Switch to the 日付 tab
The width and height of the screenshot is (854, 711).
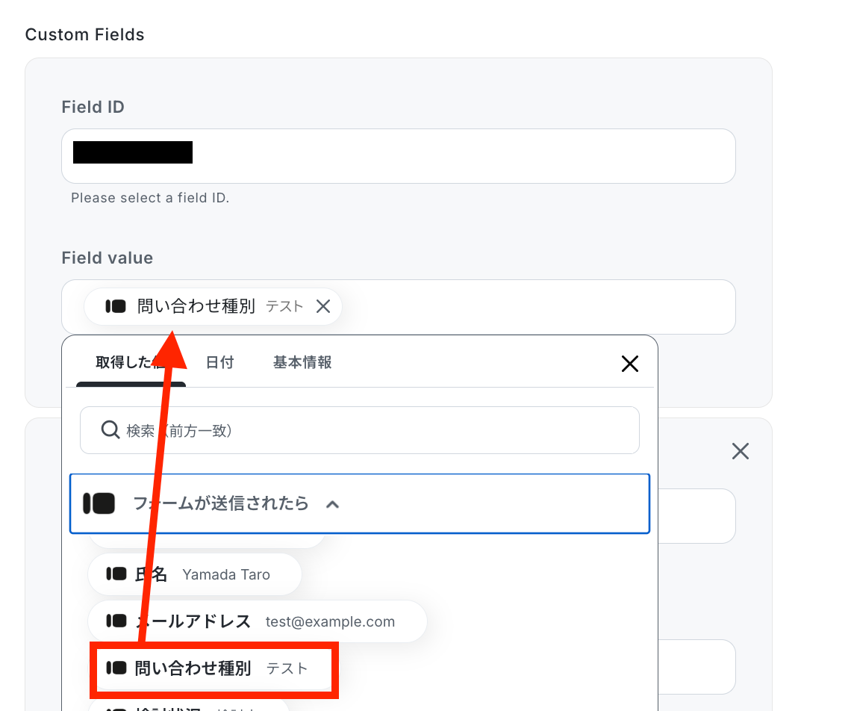(x=219, y=362)
